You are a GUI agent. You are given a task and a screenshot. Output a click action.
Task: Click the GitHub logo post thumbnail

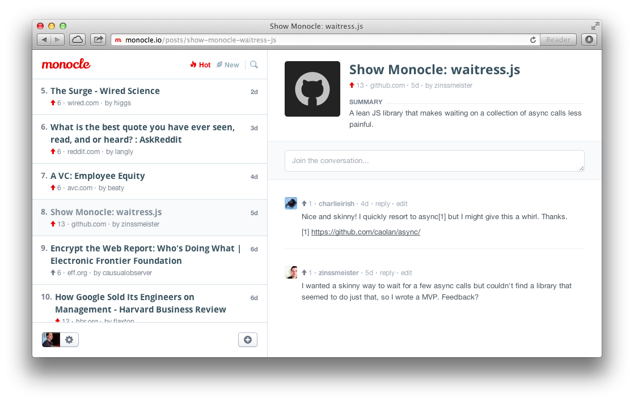click(312, 89)
